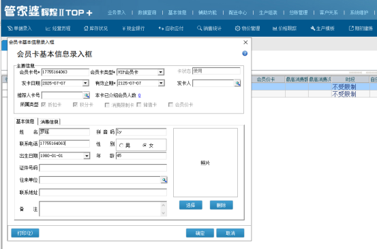Open the 现金银行 toolbar shortcut
The width and height of the screenshot is (377, 249).
(x=133, y=29)
